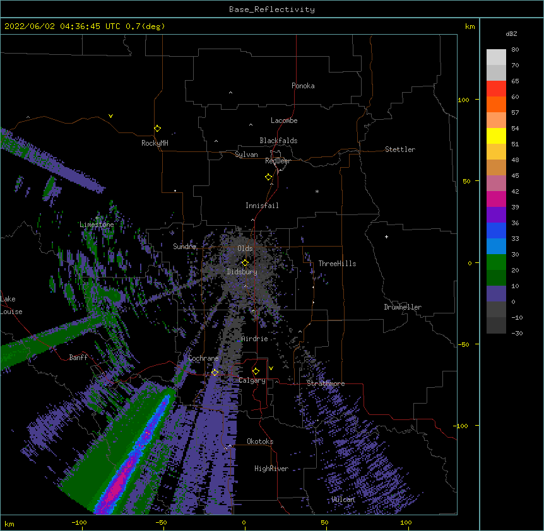Click the RedDeer city label

278,161
